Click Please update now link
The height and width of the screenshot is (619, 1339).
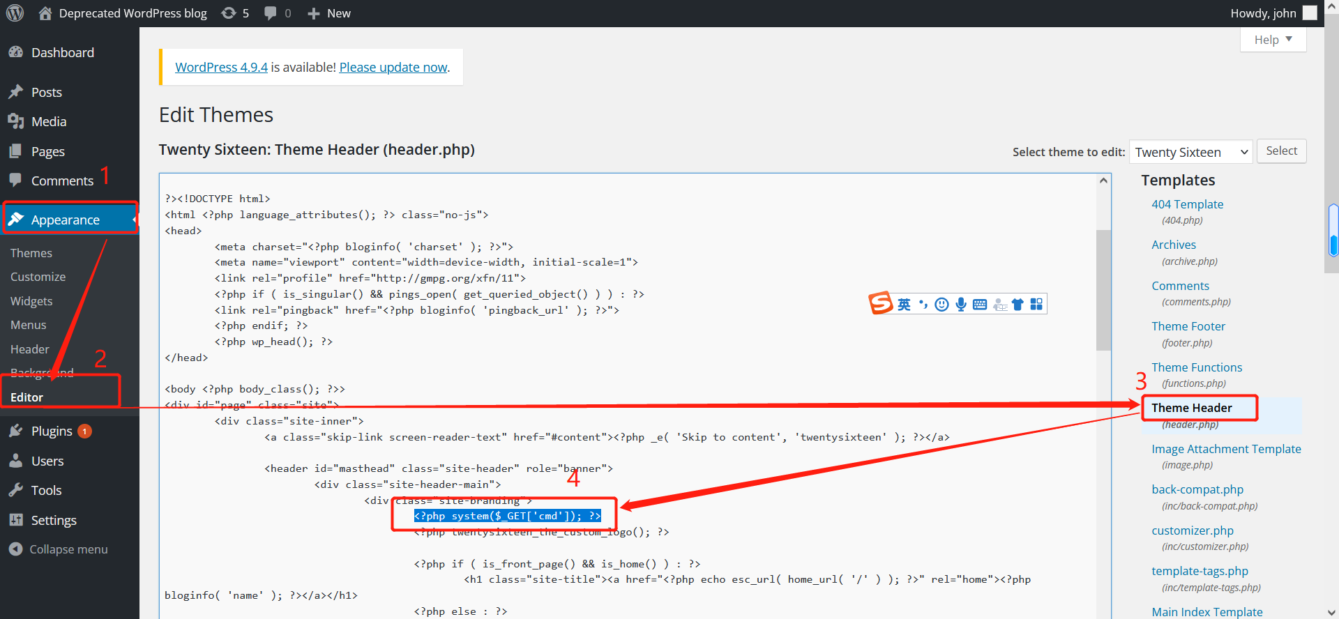point(393,67)
